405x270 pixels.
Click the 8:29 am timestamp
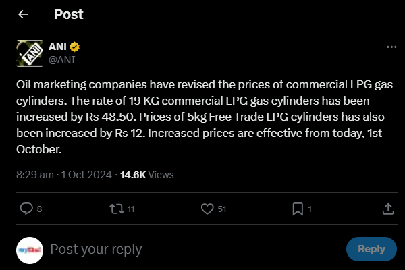point(35,174)
